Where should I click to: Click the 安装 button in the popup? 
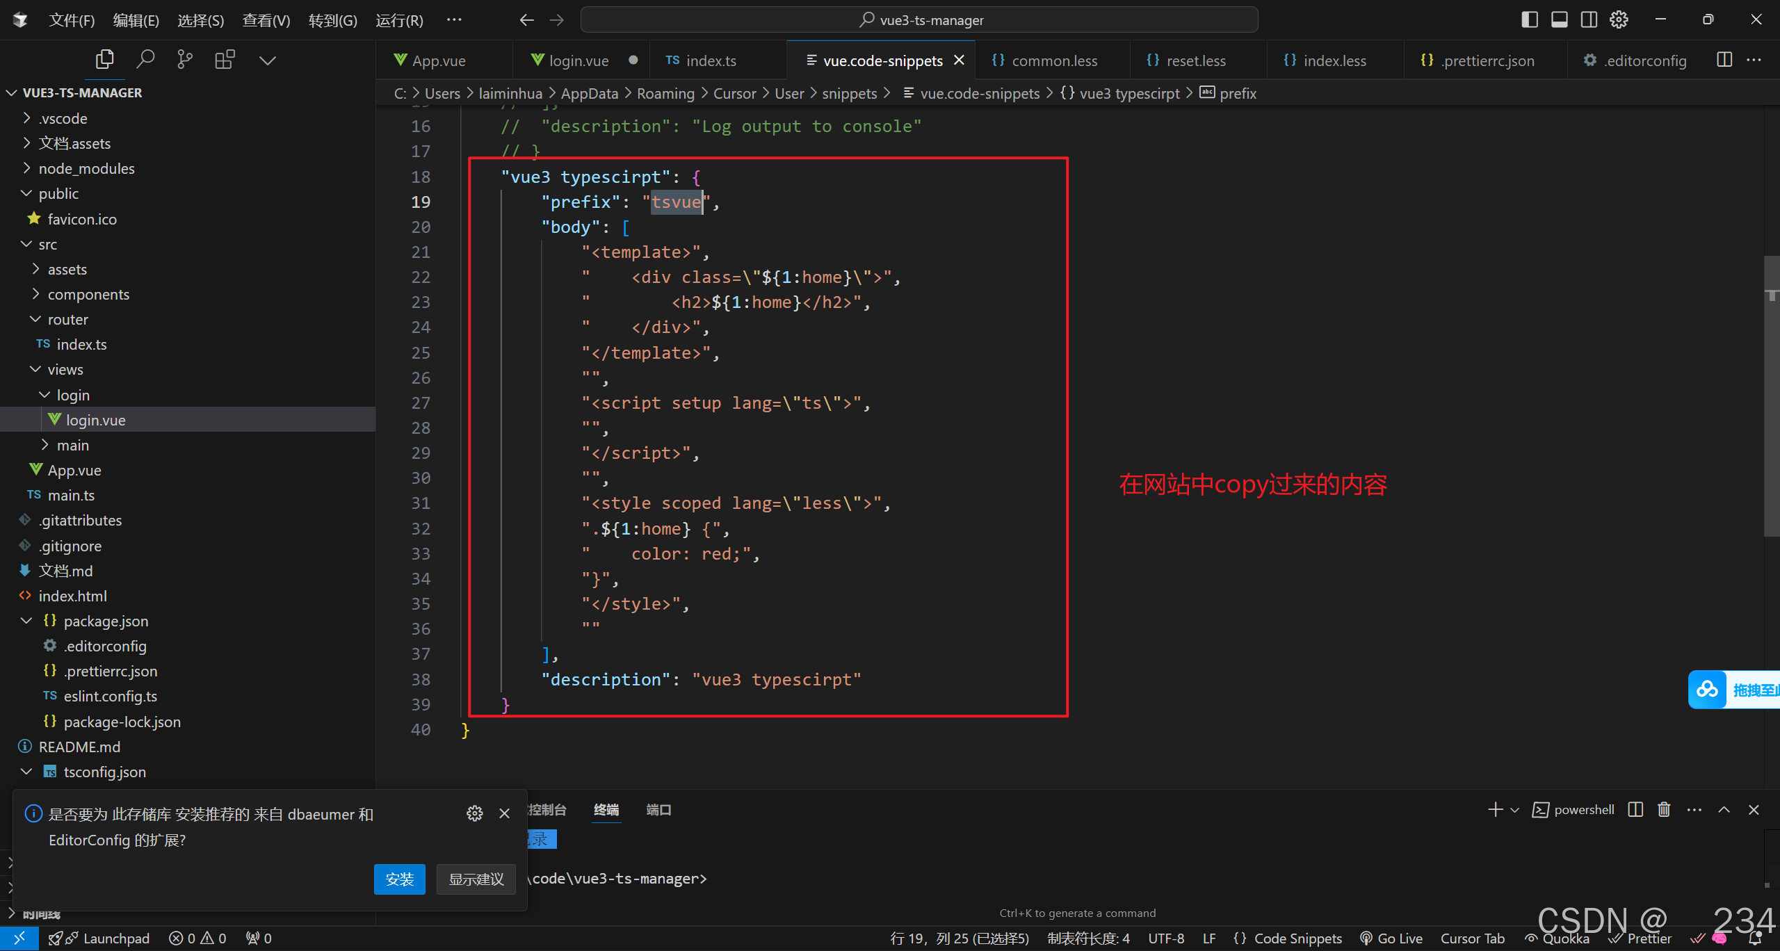click(399, 879)
